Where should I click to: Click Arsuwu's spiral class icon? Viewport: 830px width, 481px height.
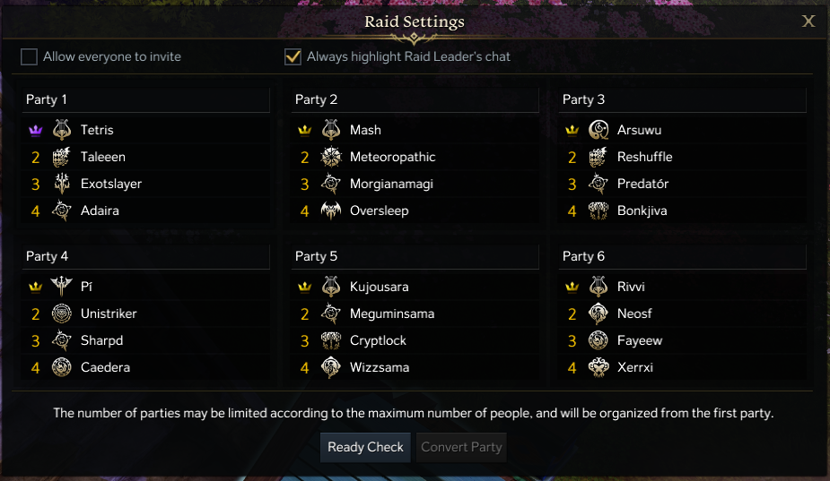click(598, 130)
